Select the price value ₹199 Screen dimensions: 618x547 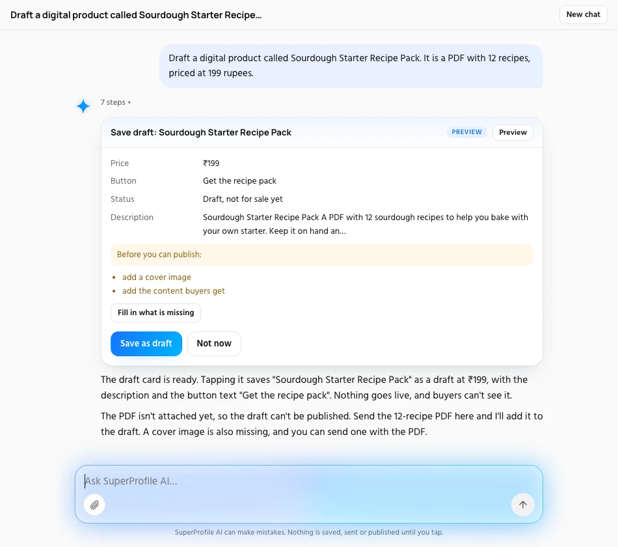pyautogui.click(x=211, y=163)
